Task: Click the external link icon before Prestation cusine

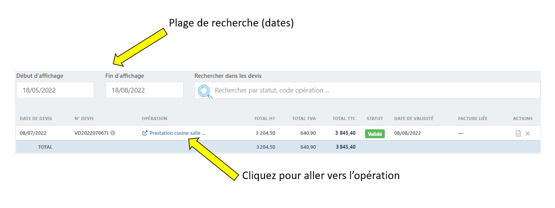Action: coord(145,133)
